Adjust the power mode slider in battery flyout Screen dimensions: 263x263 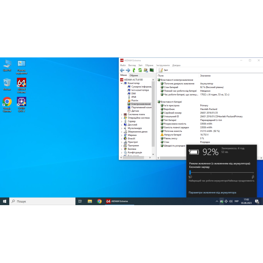coord(190,172)
